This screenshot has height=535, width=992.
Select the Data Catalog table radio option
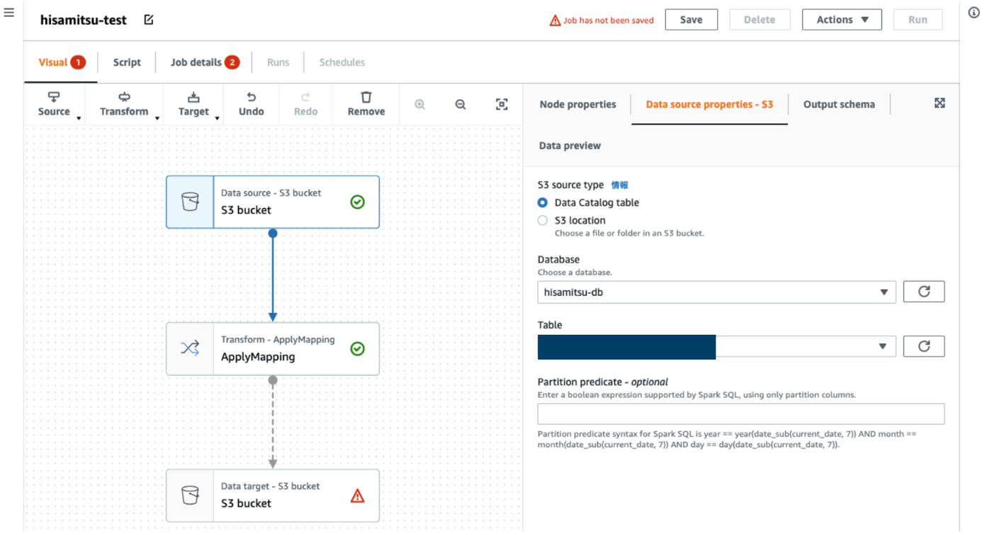point(543,202)
